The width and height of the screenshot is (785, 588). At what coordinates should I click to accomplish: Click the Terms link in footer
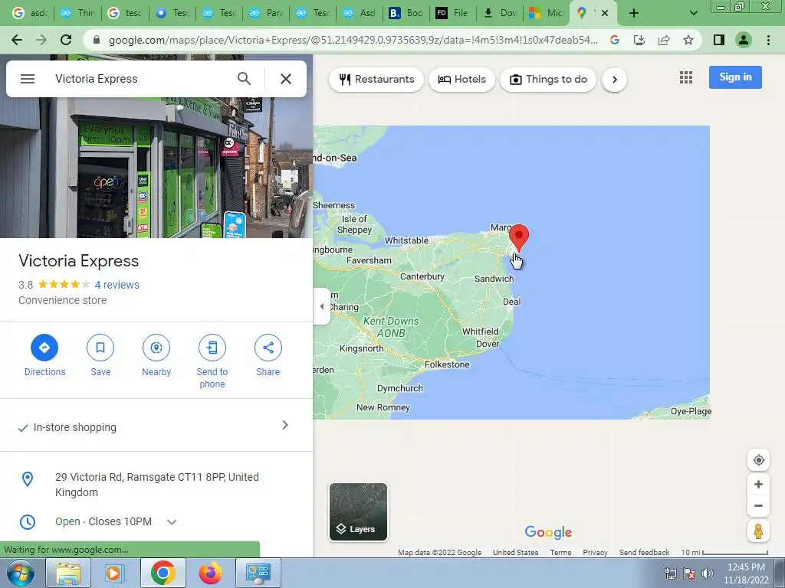560,553
